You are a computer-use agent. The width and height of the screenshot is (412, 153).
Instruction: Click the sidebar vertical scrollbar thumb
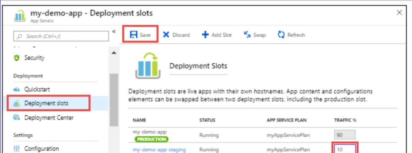tap(114, 100)
